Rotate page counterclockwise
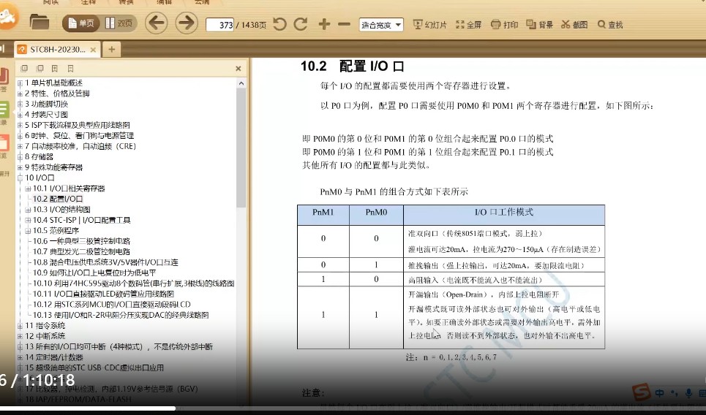This screenshot has height=415, width=706. point(279,24)
